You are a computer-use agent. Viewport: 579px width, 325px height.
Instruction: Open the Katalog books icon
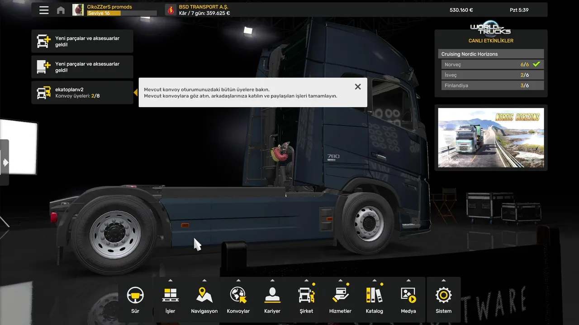pos(374,295)
